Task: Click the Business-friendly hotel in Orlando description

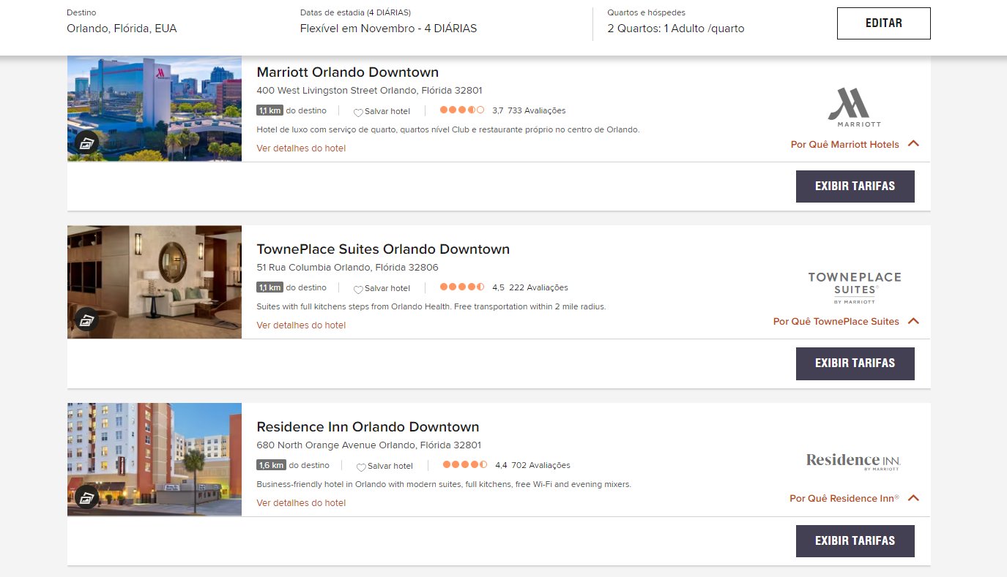Action: coord(444,485)
